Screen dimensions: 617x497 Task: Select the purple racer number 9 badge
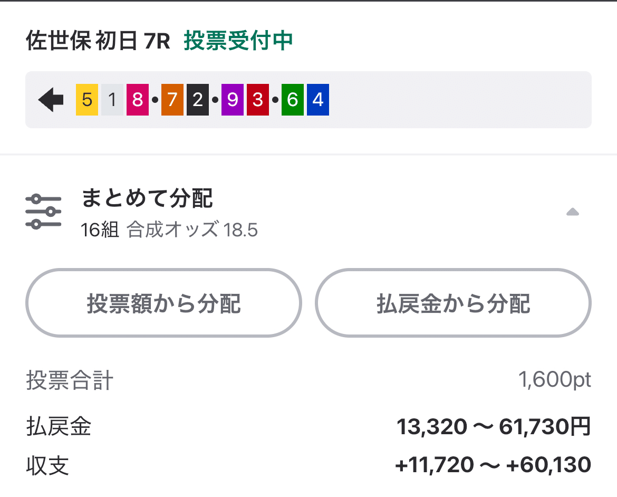coord(232,99)
